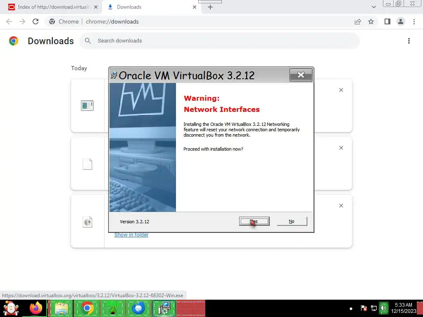Click the Version 3.2.12 label
Screen dimensions: 423x317
(x=135, y=222)
